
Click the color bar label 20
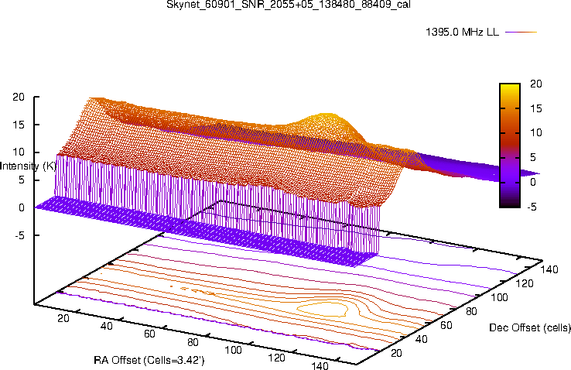536,84
